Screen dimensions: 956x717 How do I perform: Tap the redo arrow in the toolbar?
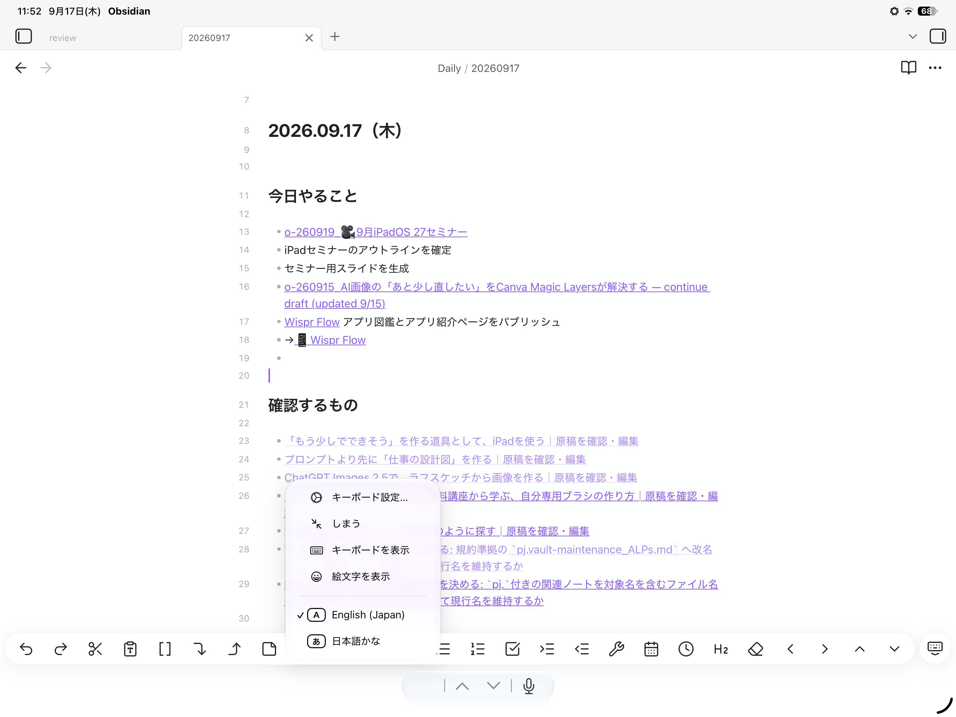(61, 649)
